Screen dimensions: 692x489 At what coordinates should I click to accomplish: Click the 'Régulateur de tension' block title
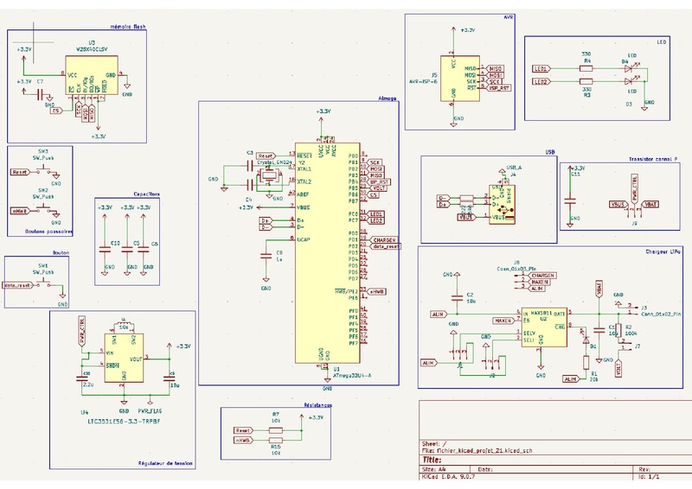[x=165, y=463]
